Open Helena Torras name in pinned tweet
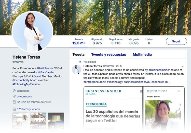The height and width of the screenshot is (133, 191). point(93,66)
